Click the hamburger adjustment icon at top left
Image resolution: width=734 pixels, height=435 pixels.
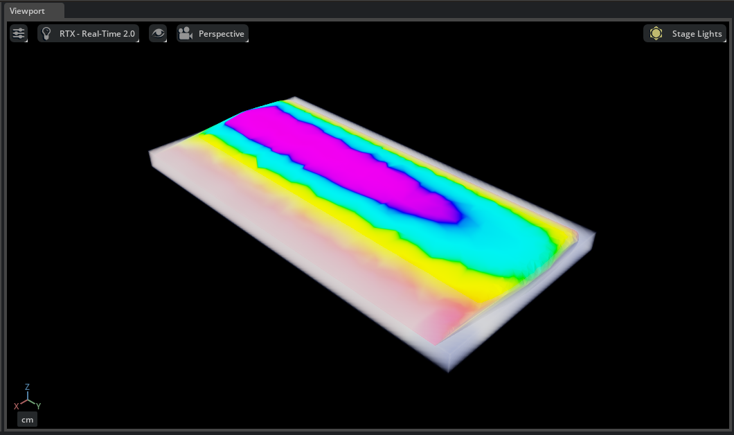18,33
